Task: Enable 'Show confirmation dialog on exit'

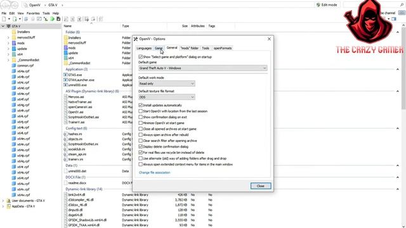Action: (x=141, y=117)
